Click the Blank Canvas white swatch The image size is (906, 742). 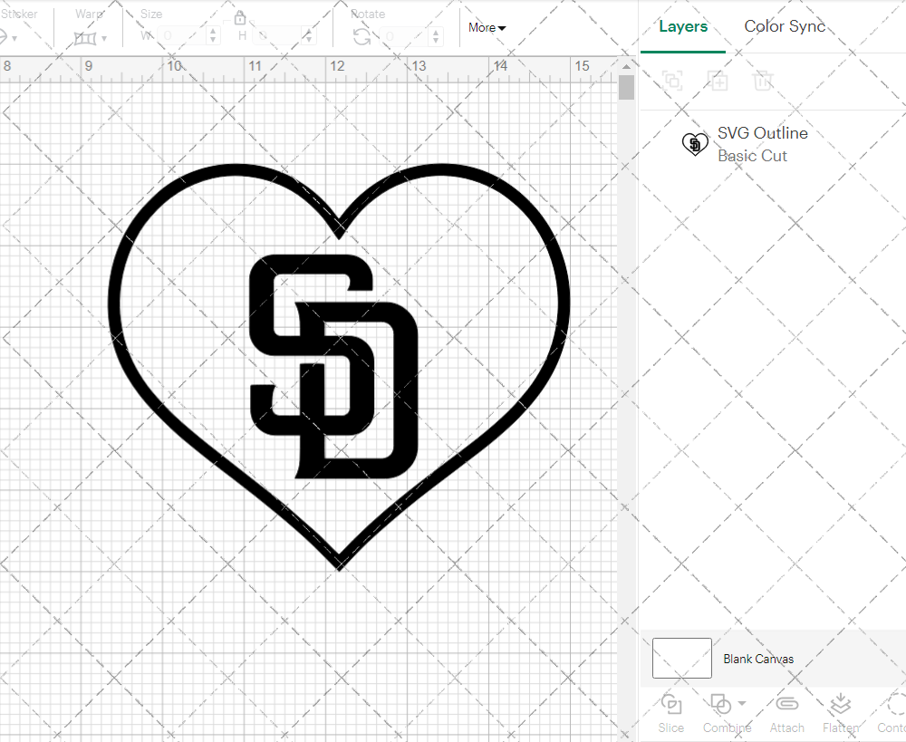pyautogui.click(x=681, y=659)
